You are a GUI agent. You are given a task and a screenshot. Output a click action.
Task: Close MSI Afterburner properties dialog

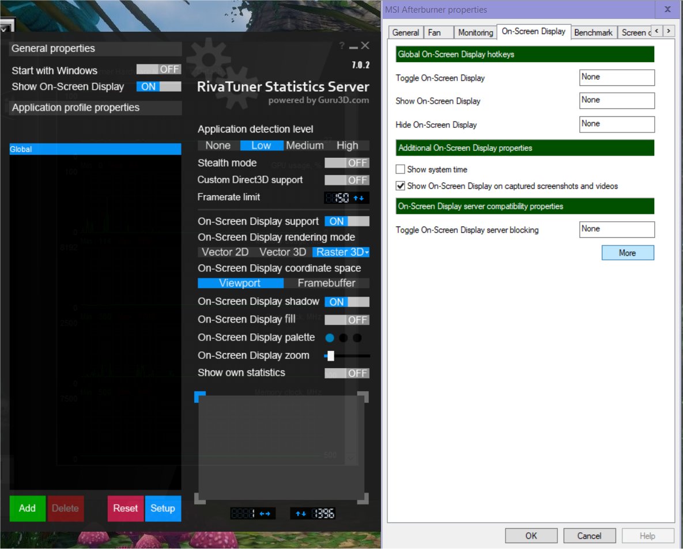pos(667,9)
